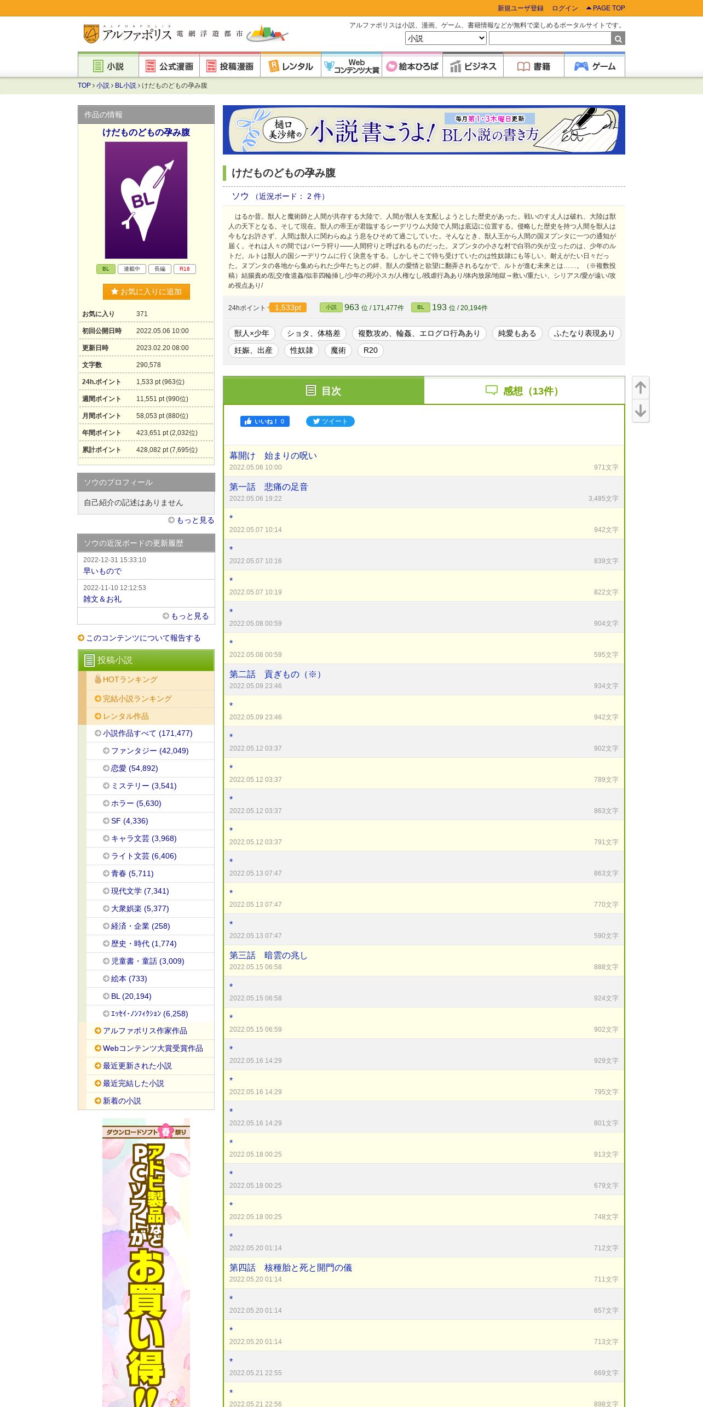
Task: Click TOP in the breadcrumb
Action: (84, 85)
